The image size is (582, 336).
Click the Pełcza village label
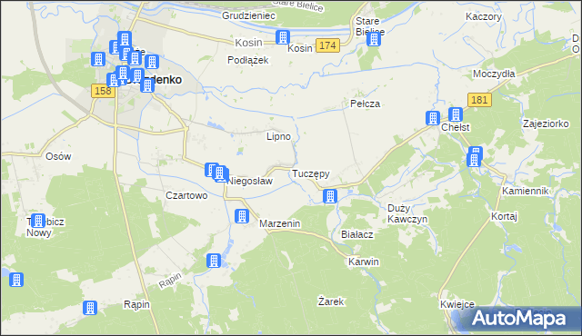tap(366, 104)
